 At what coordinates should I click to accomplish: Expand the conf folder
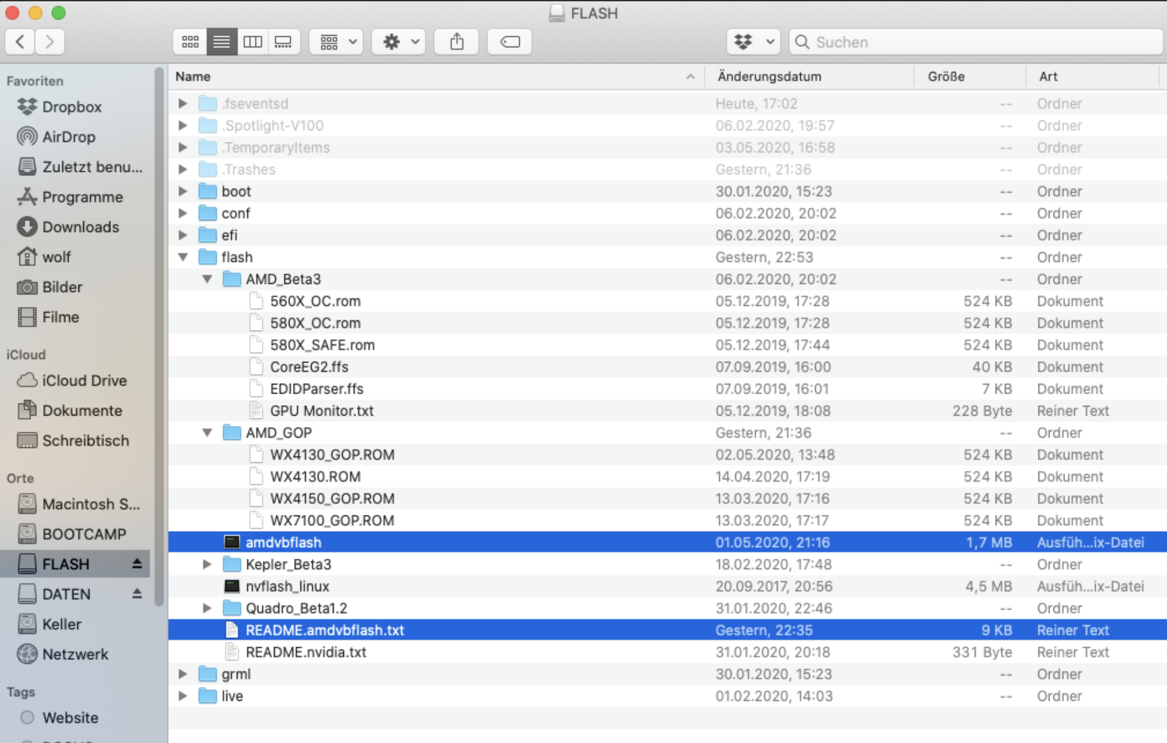click(183, 213)
